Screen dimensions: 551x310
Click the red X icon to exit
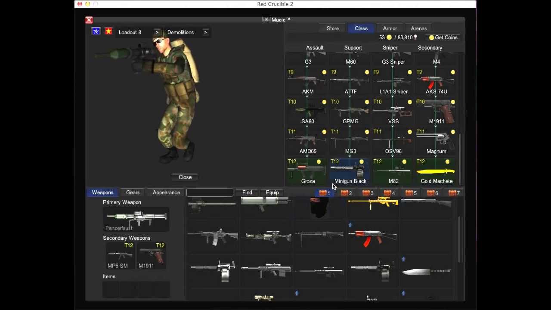click(89, 20)
